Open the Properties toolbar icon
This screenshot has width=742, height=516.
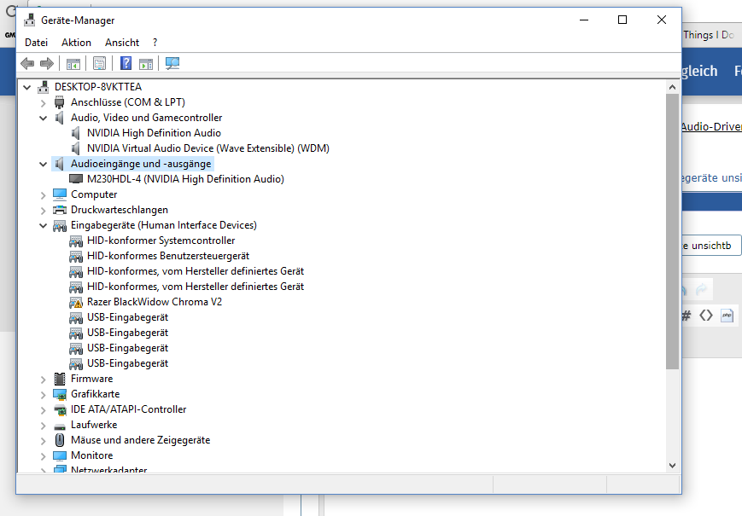[99, 63]
